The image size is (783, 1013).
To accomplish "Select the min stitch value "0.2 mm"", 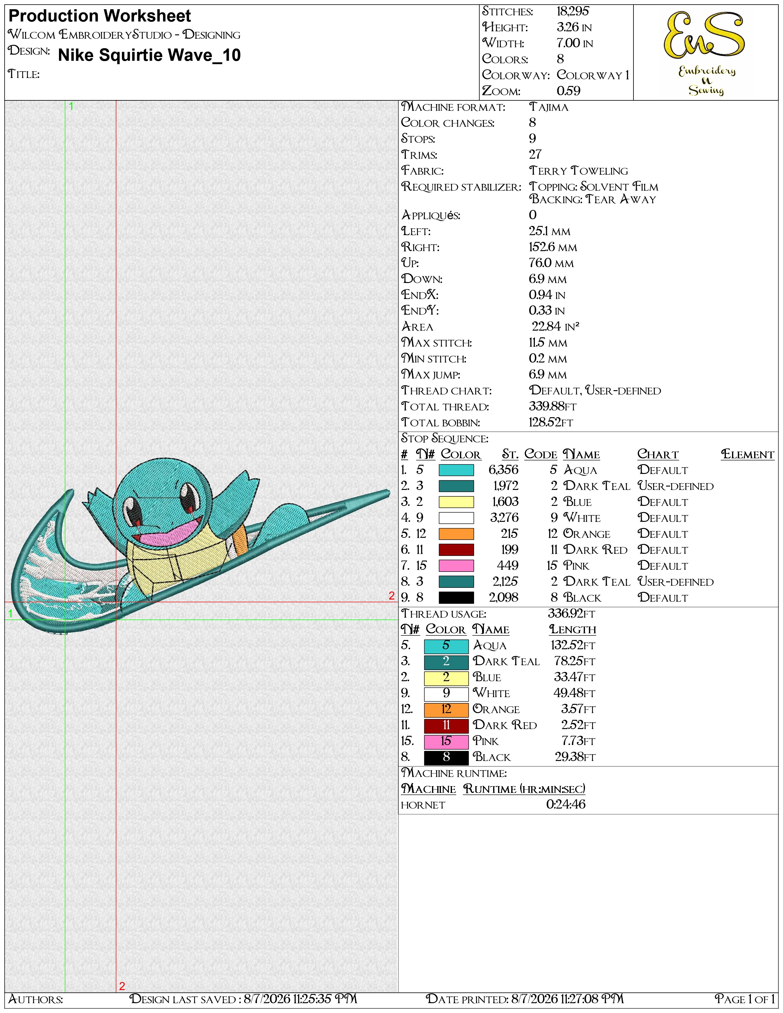I will click(x=548, y=359).
